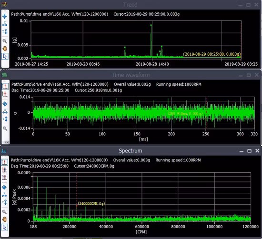Viewport: 262px width, 239px height.
Task: Activate double cursor tool in Time waveform toolbar
Action: 5,94
